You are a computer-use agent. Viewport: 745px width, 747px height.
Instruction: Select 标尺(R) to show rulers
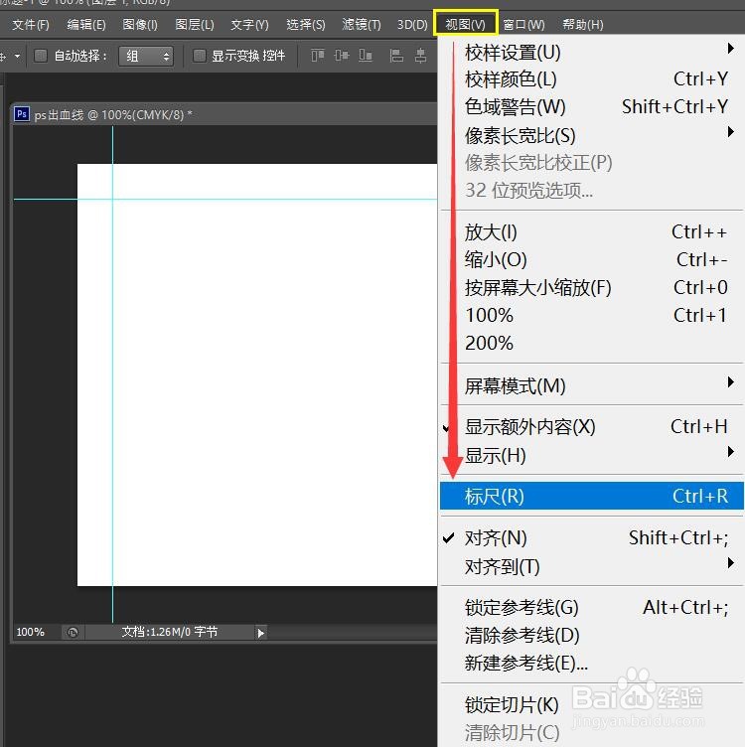tap(592, 496)
